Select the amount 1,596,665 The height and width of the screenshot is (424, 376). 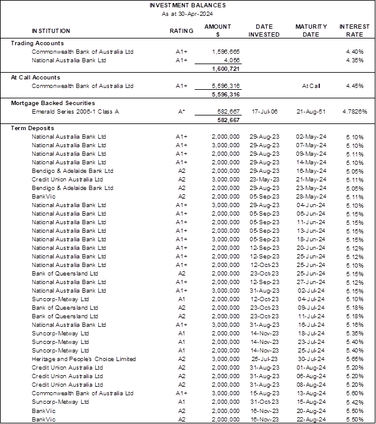click(x=226, y=52)
